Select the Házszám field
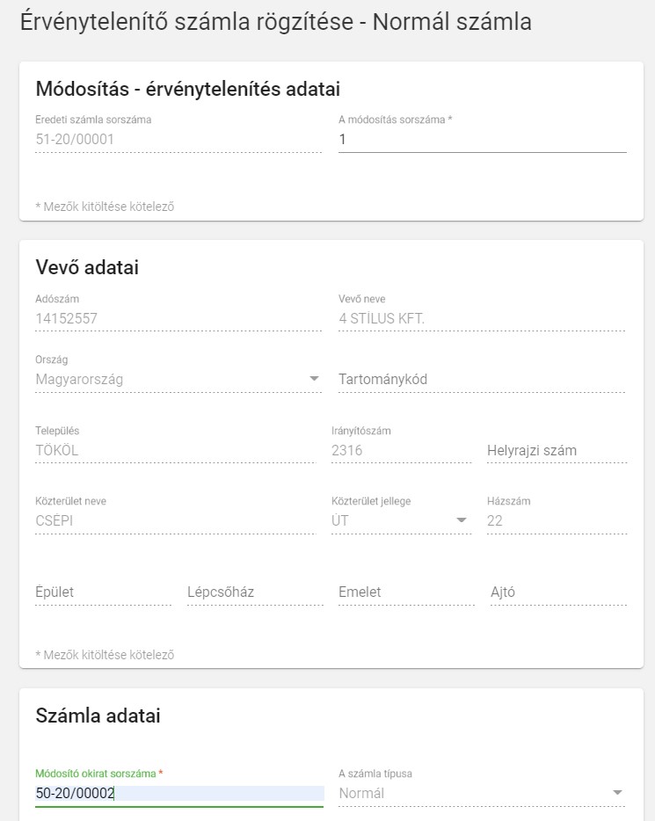The image size is (655, 821). (x=557, y=520)
